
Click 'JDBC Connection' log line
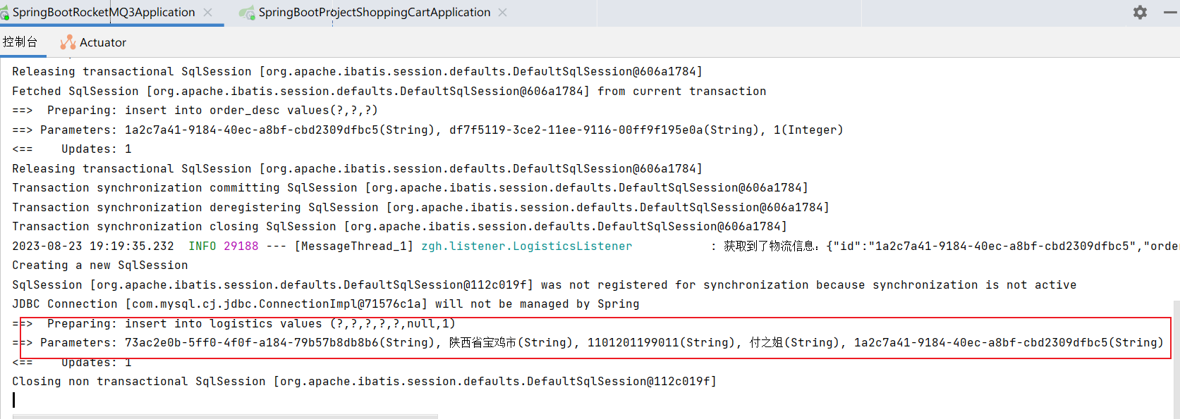326,304
